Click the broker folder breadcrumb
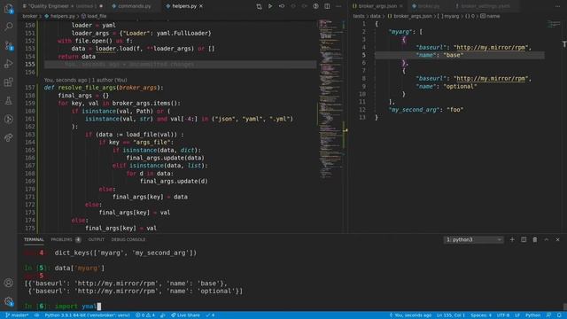 pos(29,16)
